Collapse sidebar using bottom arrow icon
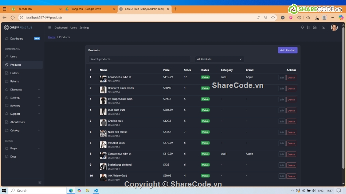The image size is (346, 194). (40, 182)
